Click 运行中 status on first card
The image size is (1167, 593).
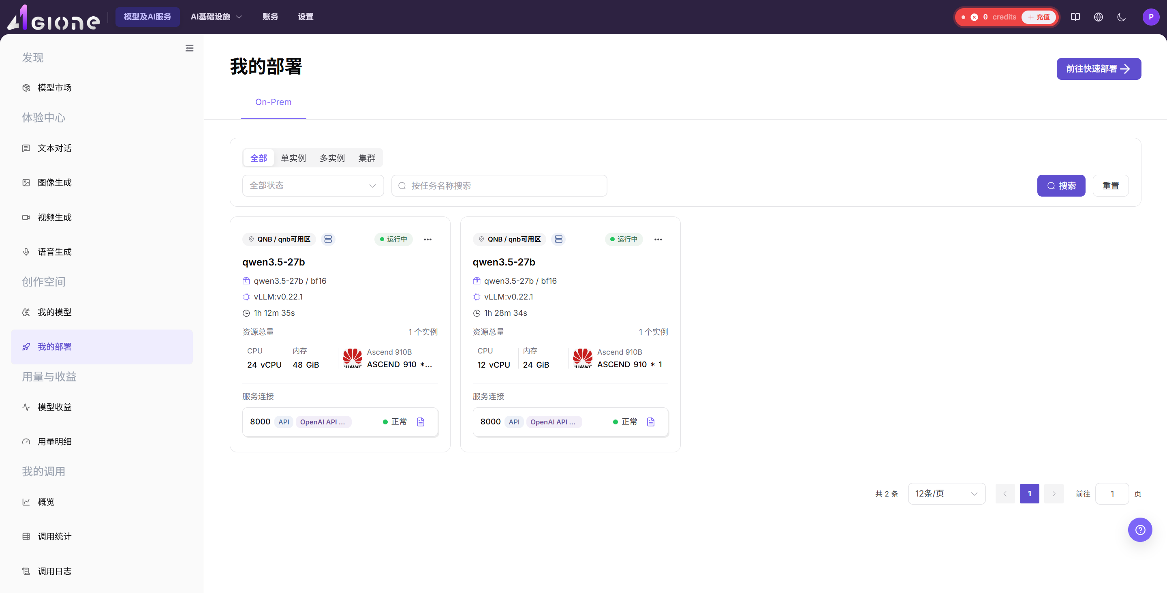point(393,239)
